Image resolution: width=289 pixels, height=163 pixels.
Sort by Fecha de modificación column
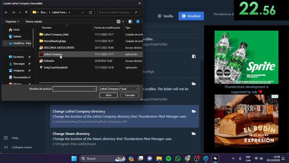click(x=107, y=28)
